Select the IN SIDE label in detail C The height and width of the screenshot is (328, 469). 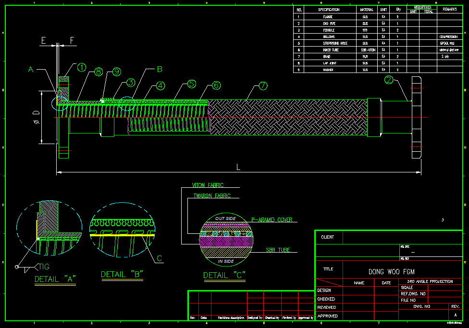226,261
